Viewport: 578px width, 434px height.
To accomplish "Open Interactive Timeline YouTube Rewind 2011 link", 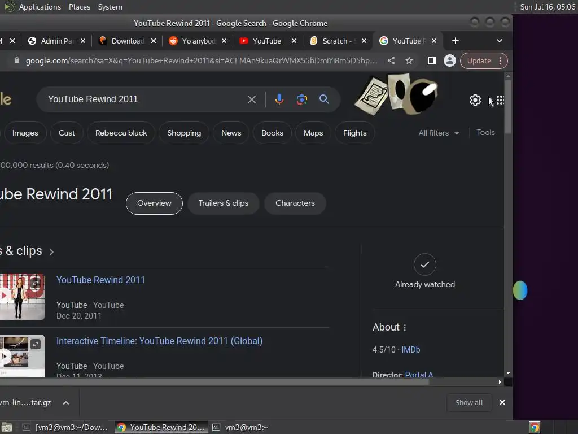I will coord(159,341).
